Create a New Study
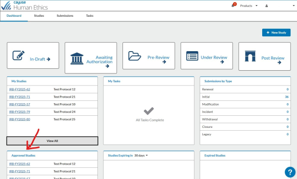The image size is (297, 179). pos(276,33)
